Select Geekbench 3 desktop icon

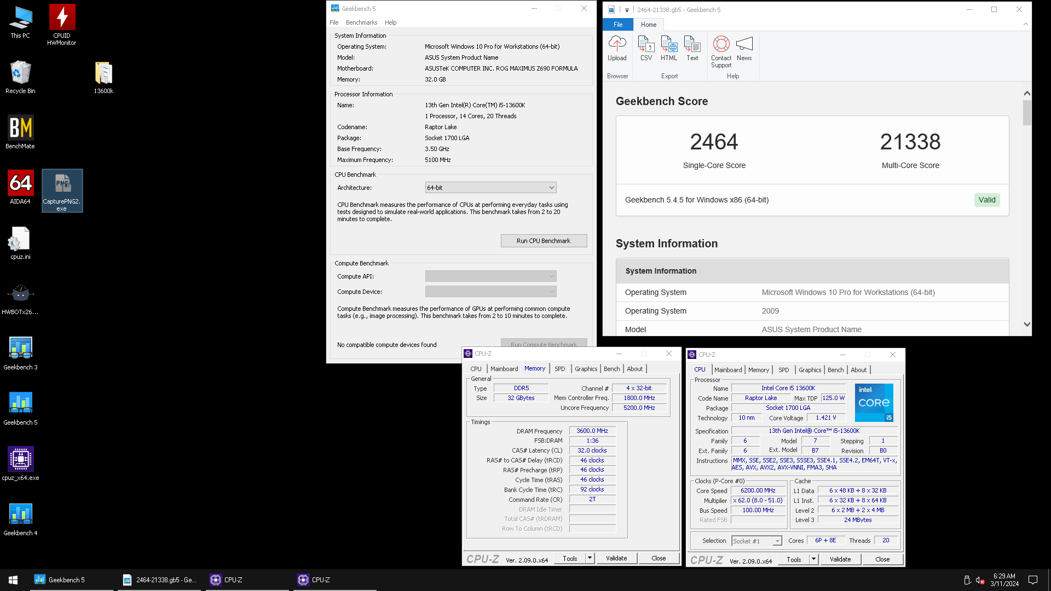(x=20, y=354)
